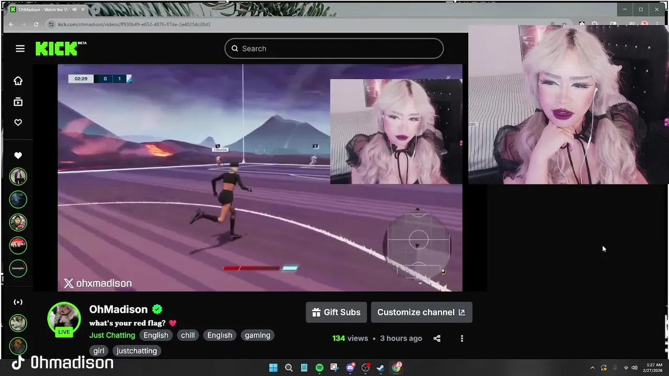Open Snipping Tool from the taskbar
The width and height of the screenshot is (669, 376).
point(334,368)
